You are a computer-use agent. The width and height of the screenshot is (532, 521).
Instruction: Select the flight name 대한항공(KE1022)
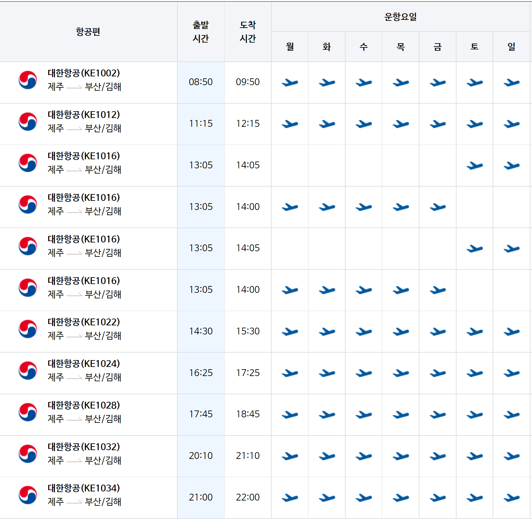coord(84,322)
